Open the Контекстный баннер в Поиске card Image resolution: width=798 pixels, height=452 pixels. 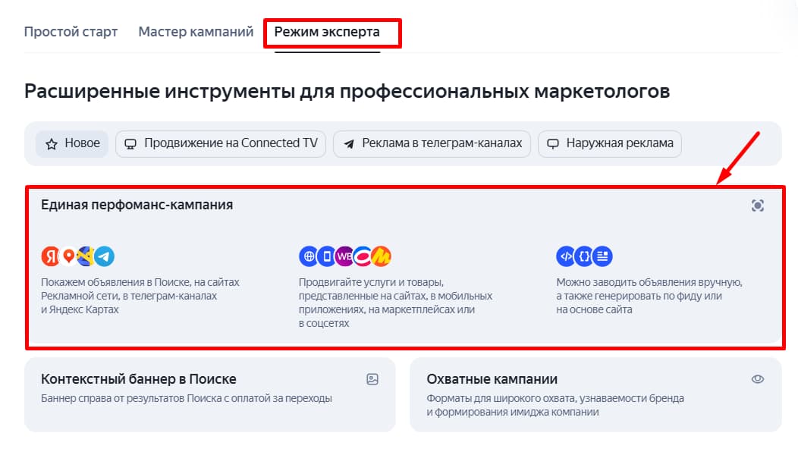pos(139,379)
